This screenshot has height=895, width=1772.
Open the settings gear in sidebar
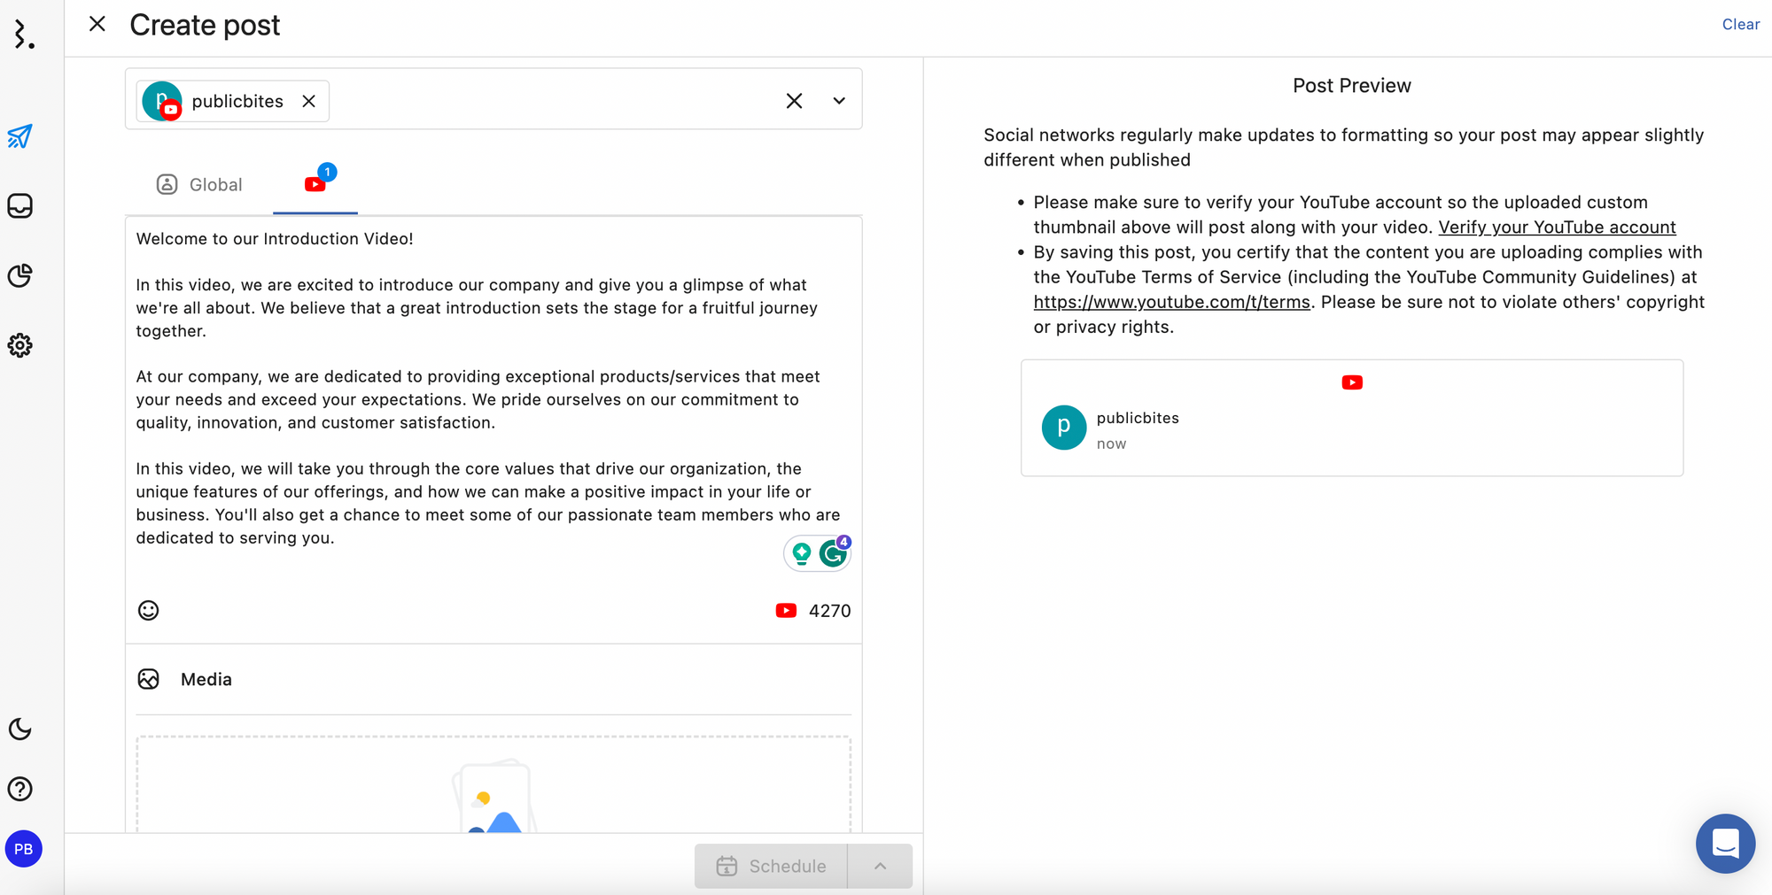click(x=20, y=345)
